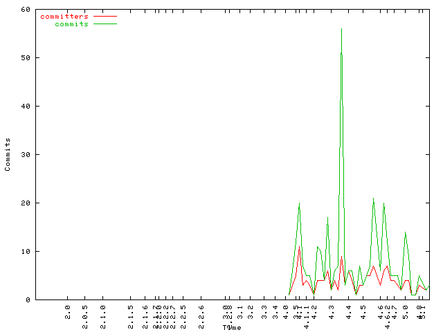Click the 30 y-axis tick label
This screenshot has width=443, height=332.
point(26,154)
